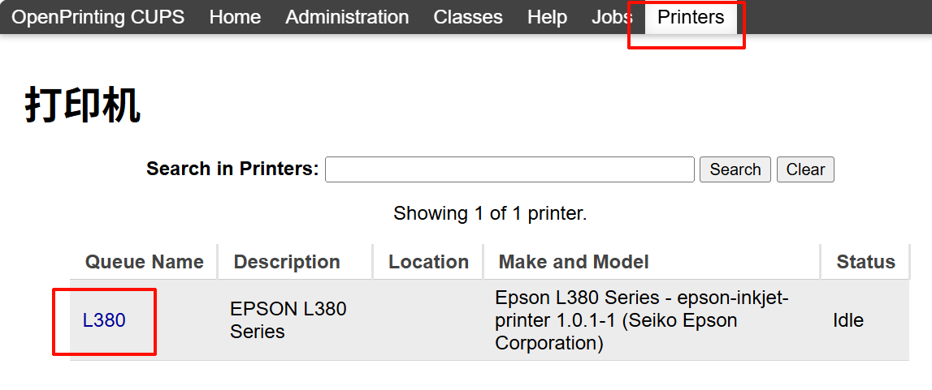Open the OpenPrinting CUPS main link
This screenshot has width=932, height=390.
tap(98, 17)
